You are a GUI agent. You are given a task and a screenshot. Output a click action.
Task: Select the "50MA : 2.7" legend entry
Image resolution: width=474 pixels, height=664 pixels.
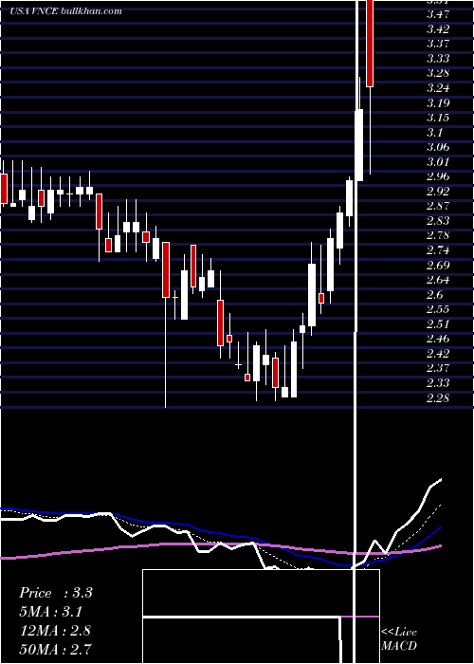tap(55, 649)
